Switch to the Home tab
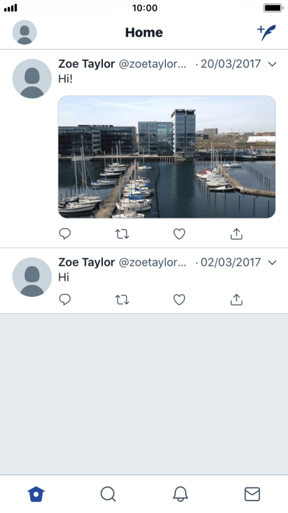Viewport: 288px width, 513px height. [x=36, y=494]
